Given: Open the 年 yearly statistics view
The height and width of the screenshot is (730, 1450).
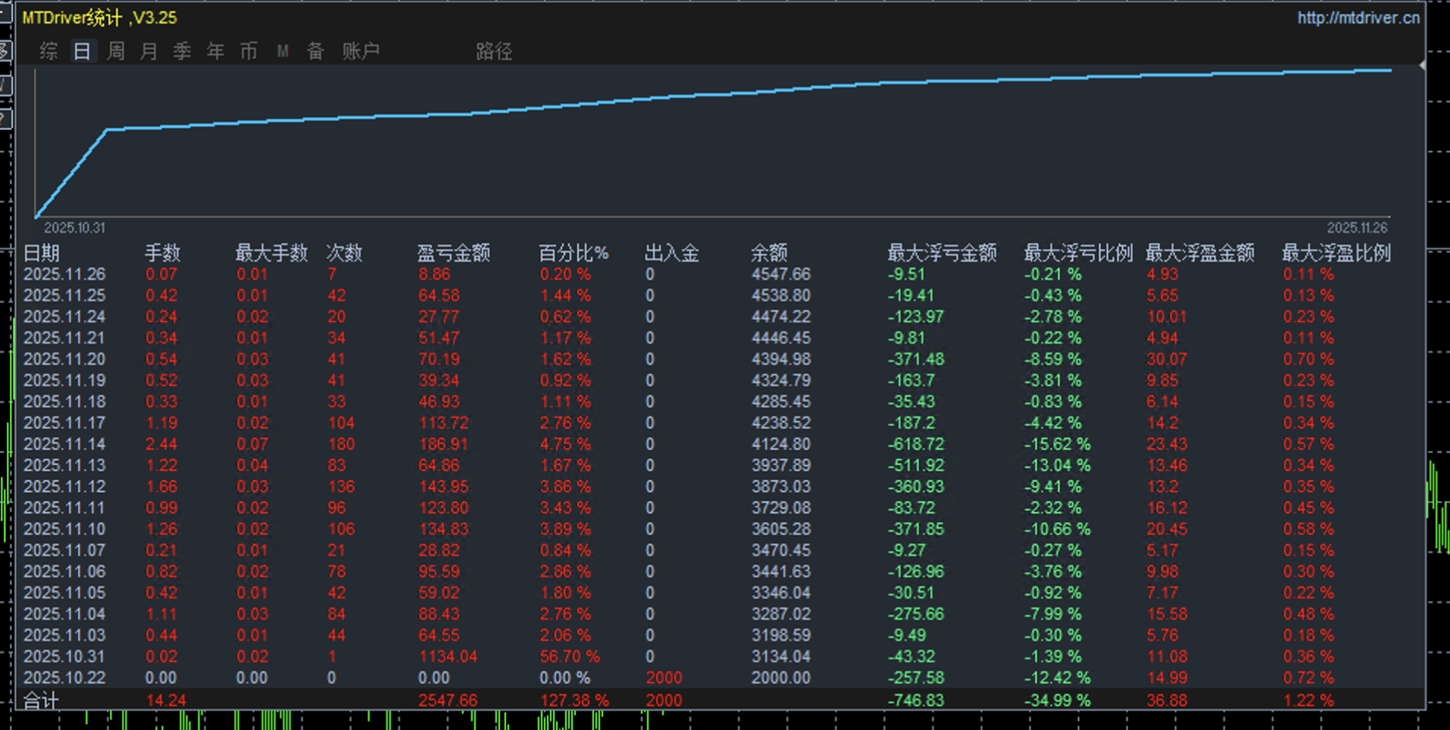Looking at the screenshot, I should coord(216,51).
